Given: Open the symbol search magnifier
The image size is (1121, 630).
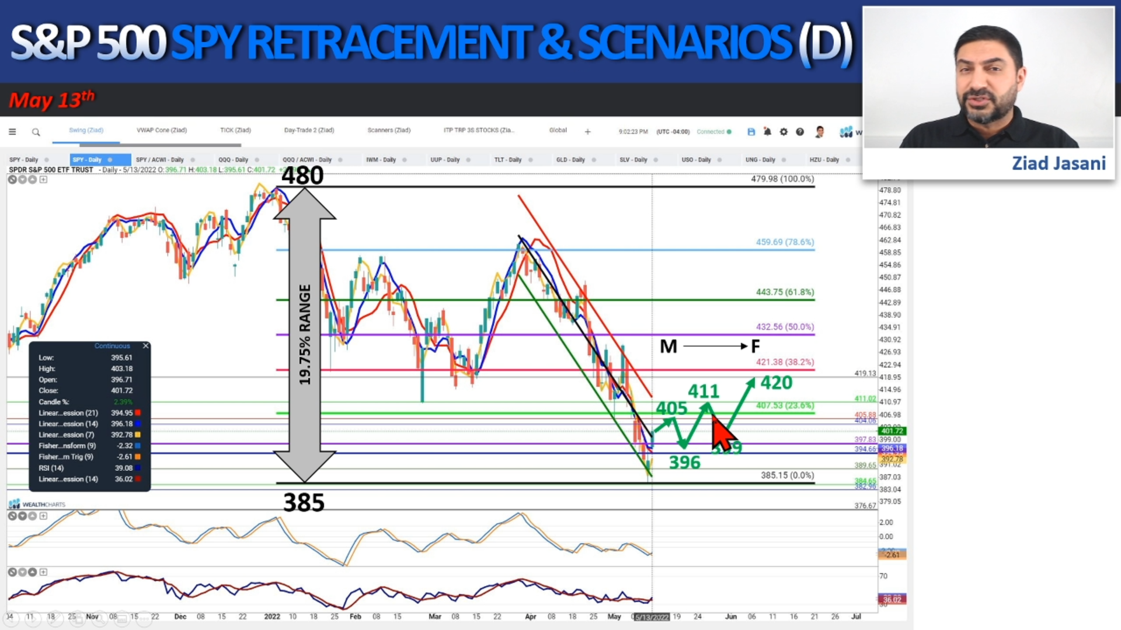Looking at the screenshot, I should point(36,132).
